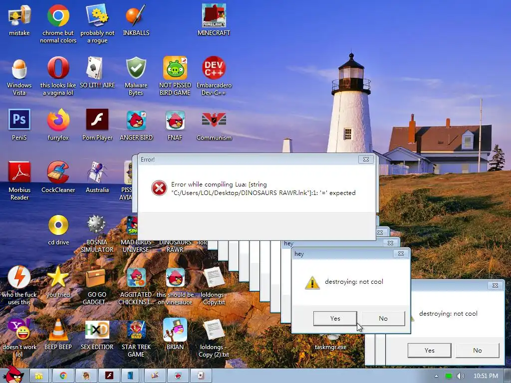
Task: Close the front "hey" dialog
Action: (401, 253)
